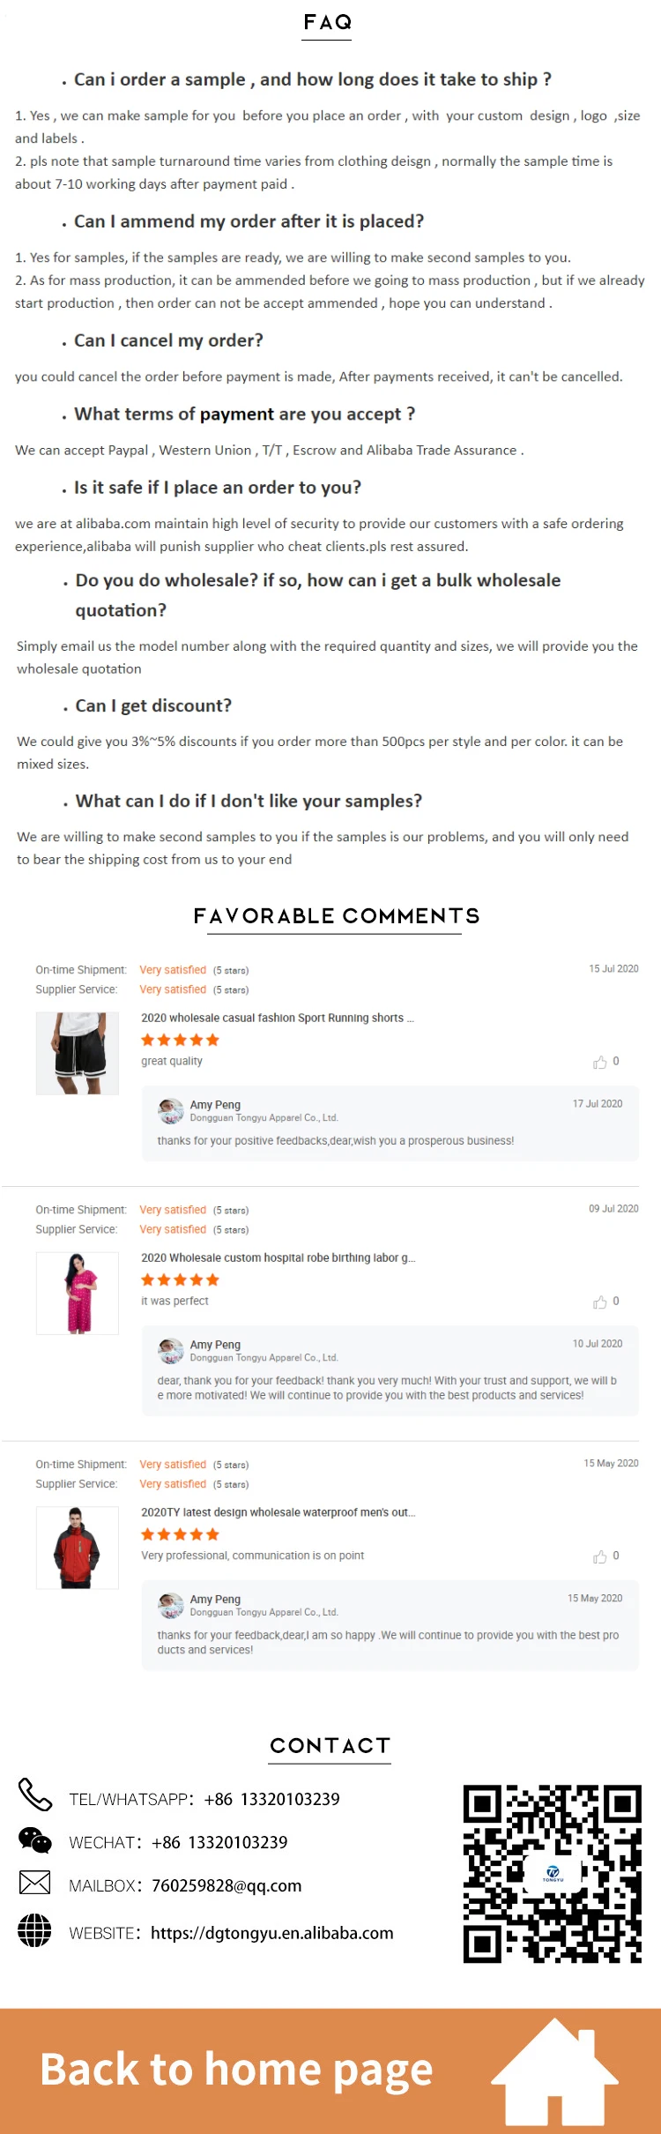Click the red jacket product thumbnail
Image resolution: width=661 pixels, height=2134 pixels.
78,1548
